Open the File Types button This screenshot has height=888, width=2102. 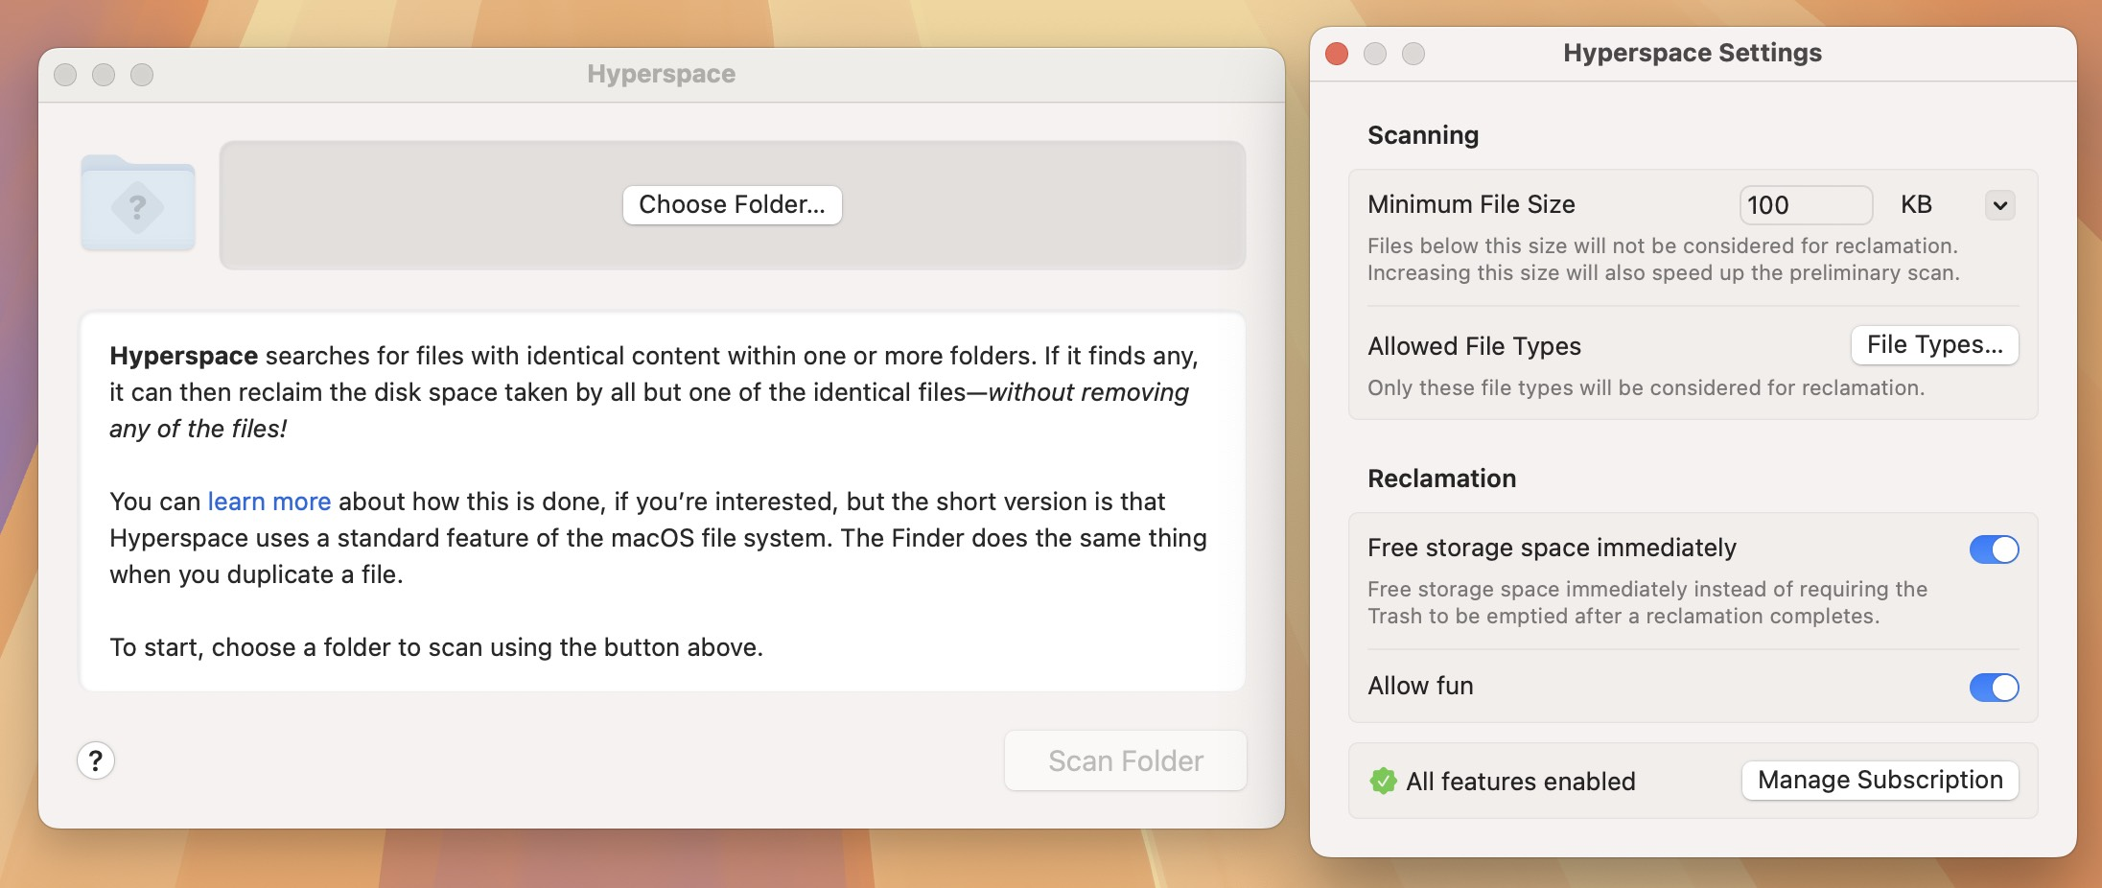point(1935,344)
